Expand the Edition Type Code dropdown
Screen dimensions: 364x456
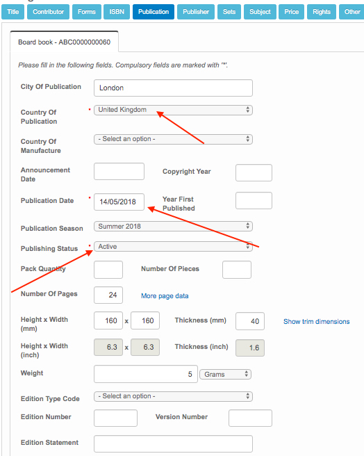(173, 396)
